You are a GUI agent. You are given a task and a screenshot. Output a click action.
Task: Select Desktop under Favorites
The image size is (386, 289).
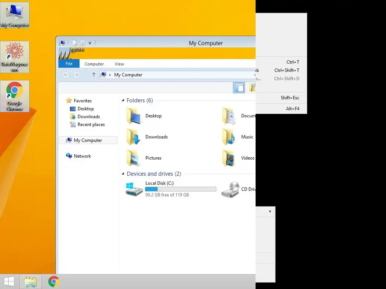pyautogui.click(x=86, y=109)
